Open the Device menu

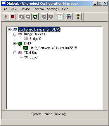(25, 9)
